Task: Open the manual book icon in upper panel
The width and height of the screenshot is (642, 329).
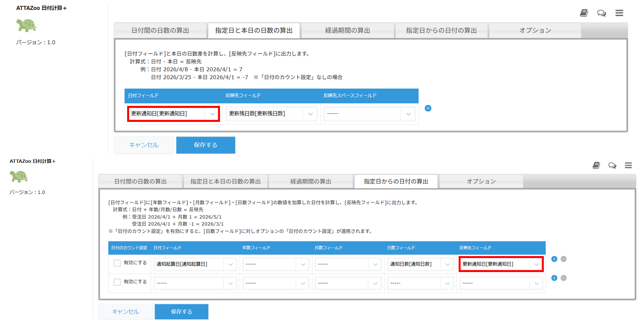Action: click(x=584, y=13)
